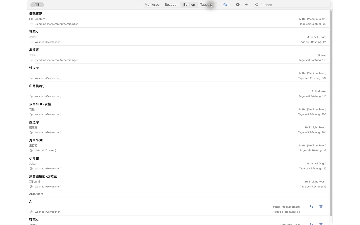Click Tage seit Röstung: 111

[x=313, y=42]
